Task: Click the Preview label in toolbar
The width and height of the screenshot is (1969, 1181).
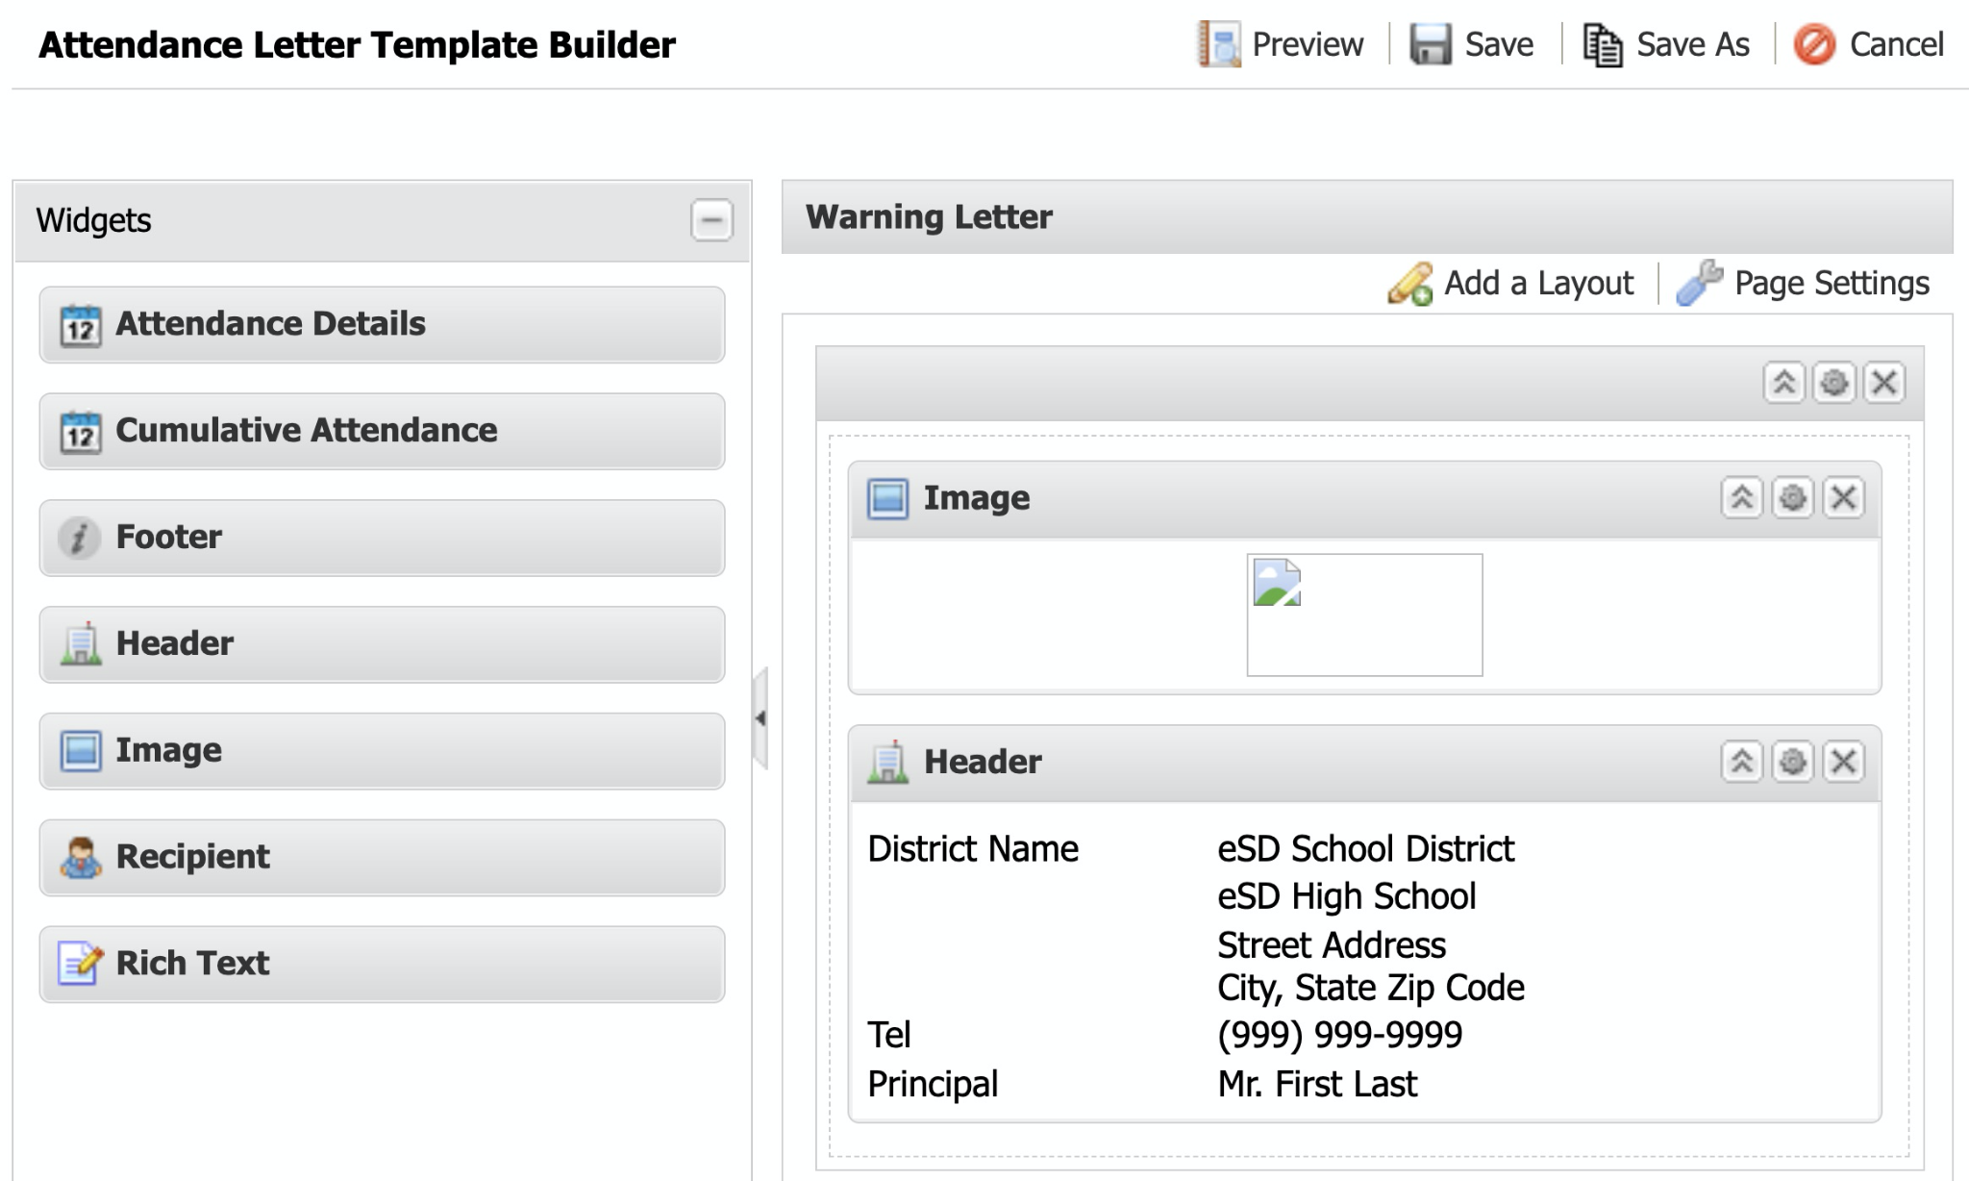Action: [1308, 45]
